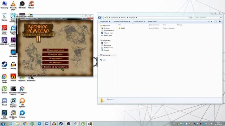Viewport: 225px width, 126px height.
Task: Open Documents (Документы) library
Action: (106, 45)
